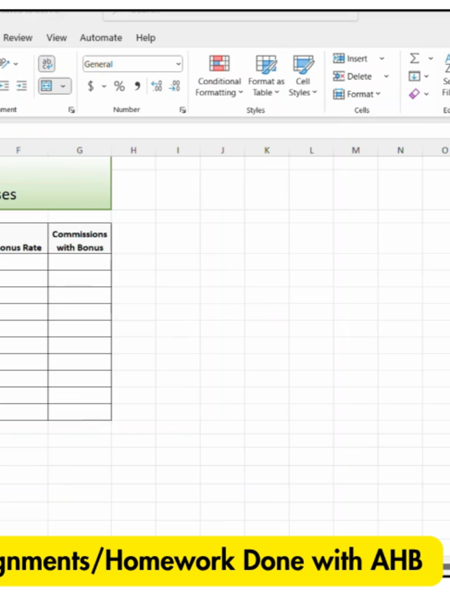Click the Fill down icon

(x=414, y=76)
